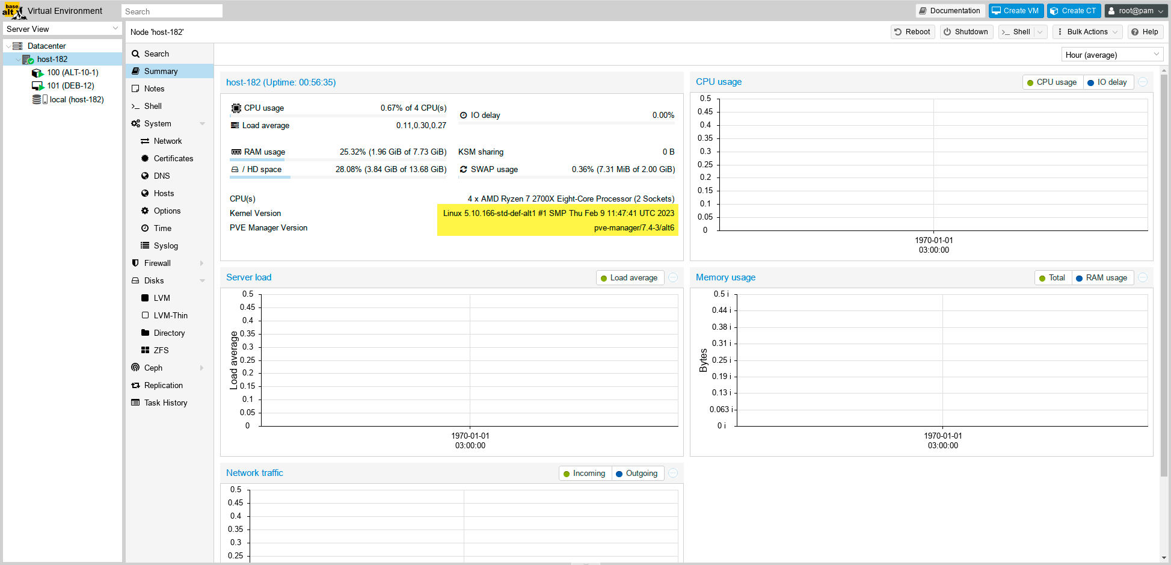Open VM 100 (ALT-10-1) in tree
Image resolution: width=1171 pixels, height=565 pixels.
coord(72,72)
